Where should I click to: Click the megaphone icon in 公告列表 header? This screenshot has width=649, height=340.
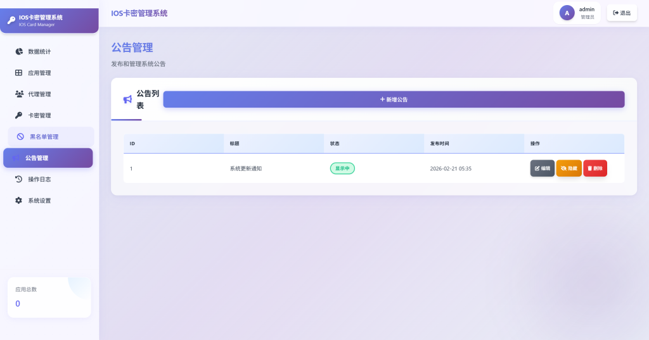pos(127,99)
